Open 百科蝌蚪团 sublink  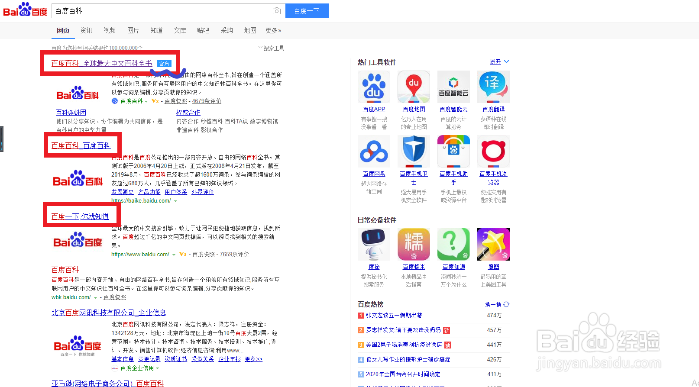coord(71,113)
